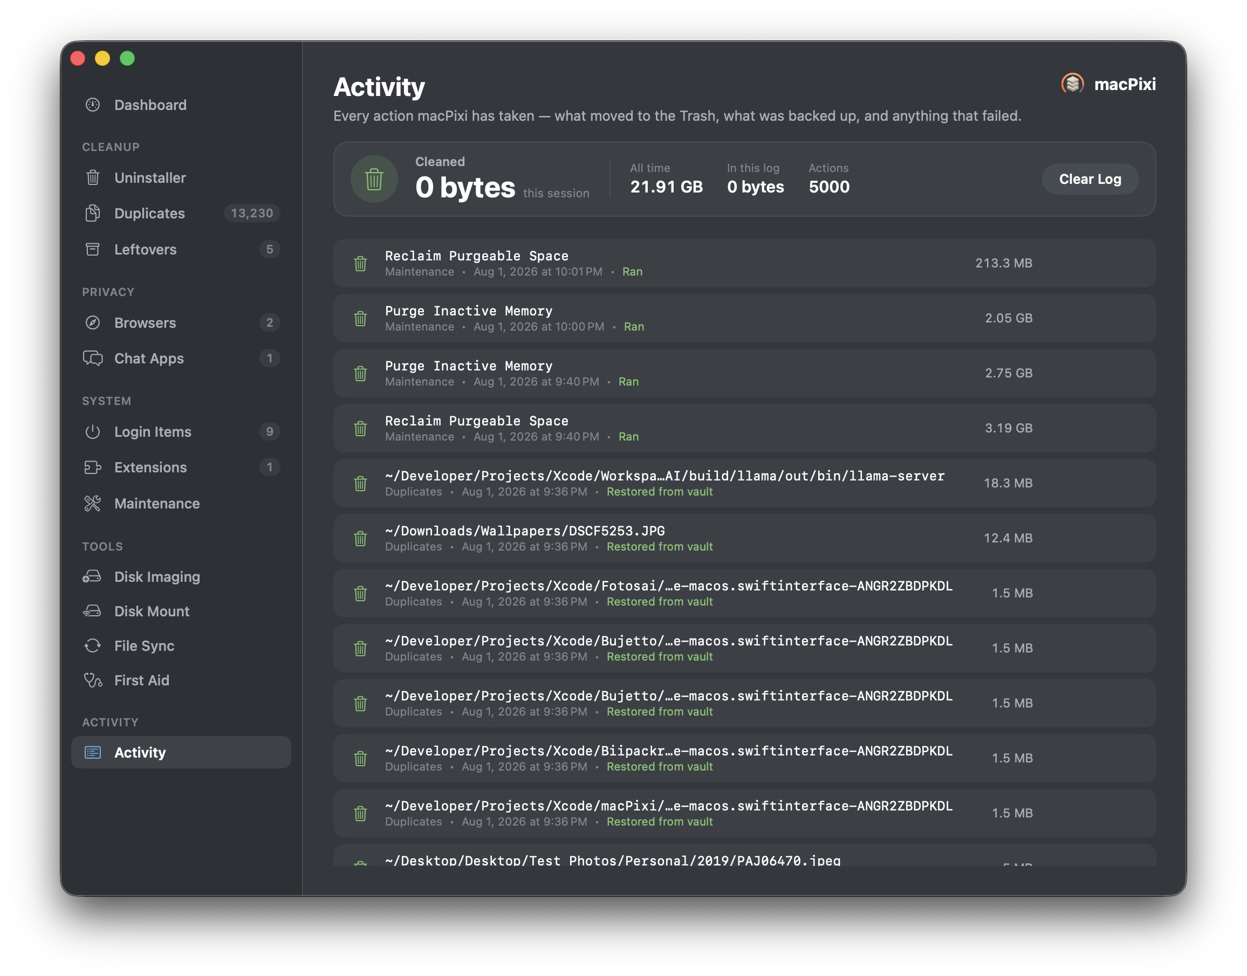Click the Login Items power icon

tap(93, 431)
